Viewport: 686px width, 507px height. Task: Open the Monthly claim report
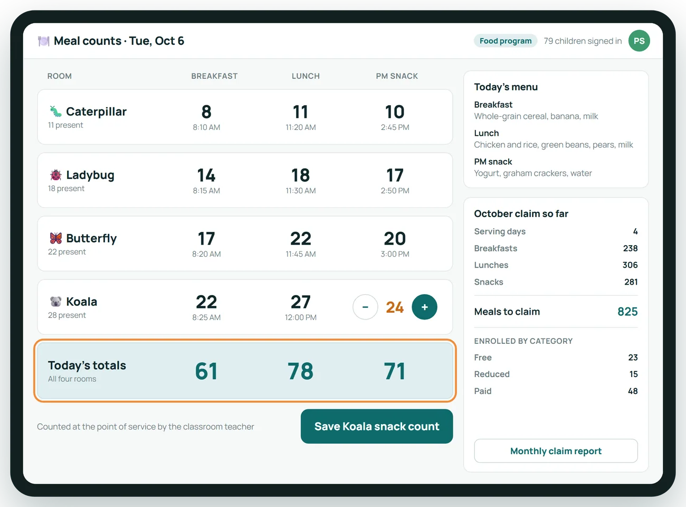coord(556,451)
